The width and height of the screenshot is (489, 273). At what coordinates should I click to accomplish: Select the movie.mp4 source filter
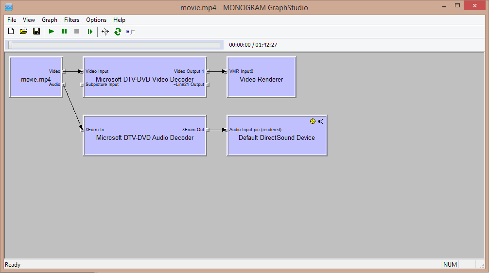tap(36, 77)
